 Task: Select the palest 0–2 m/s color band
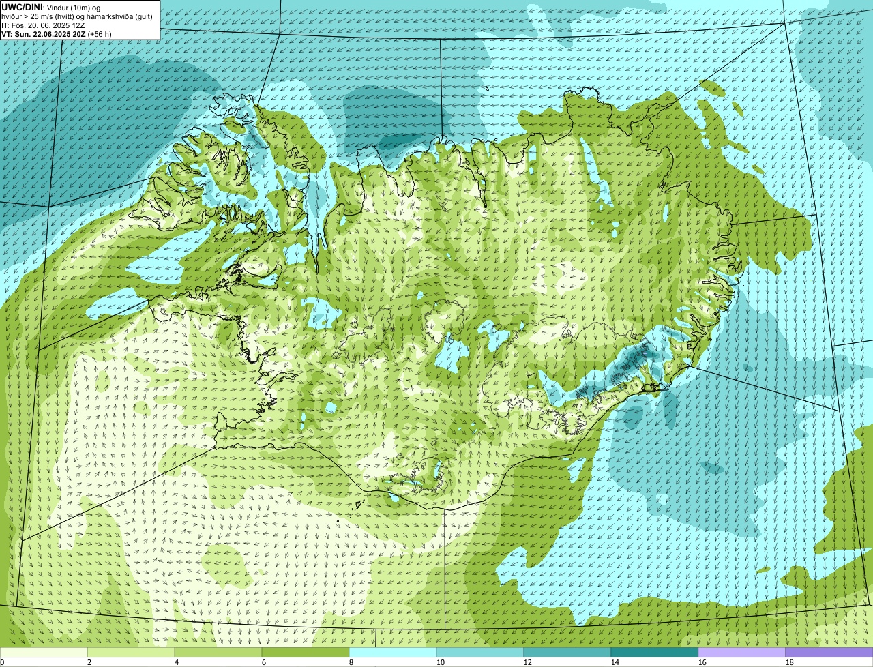(44, 653)
